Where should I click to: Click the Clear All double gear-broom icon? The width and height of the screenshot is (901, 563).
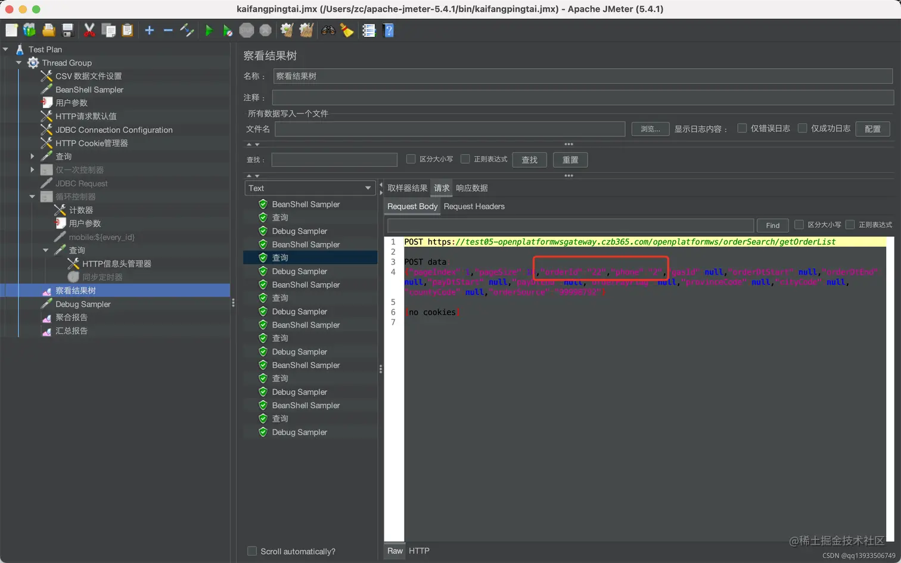[306, 30]
